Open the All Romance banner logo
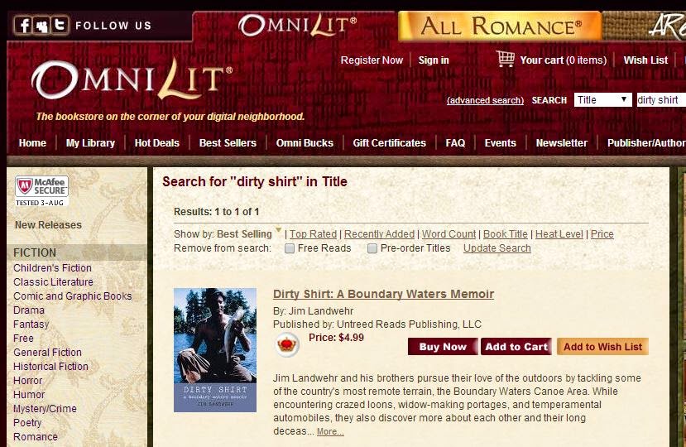This screenshot has height=447, width=686. [500, 26]
